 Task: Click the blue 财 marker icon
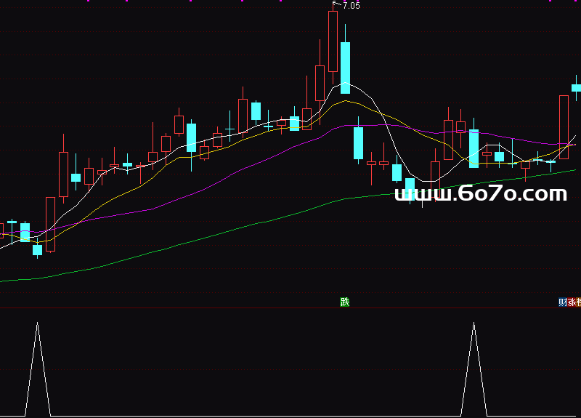click(x=562, y=302)
